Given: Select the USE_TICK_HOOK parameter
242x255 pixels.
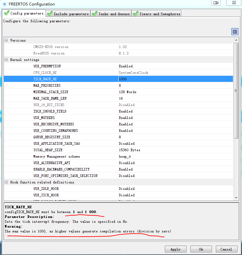Looking at the screenshot, I should [46, 195].
